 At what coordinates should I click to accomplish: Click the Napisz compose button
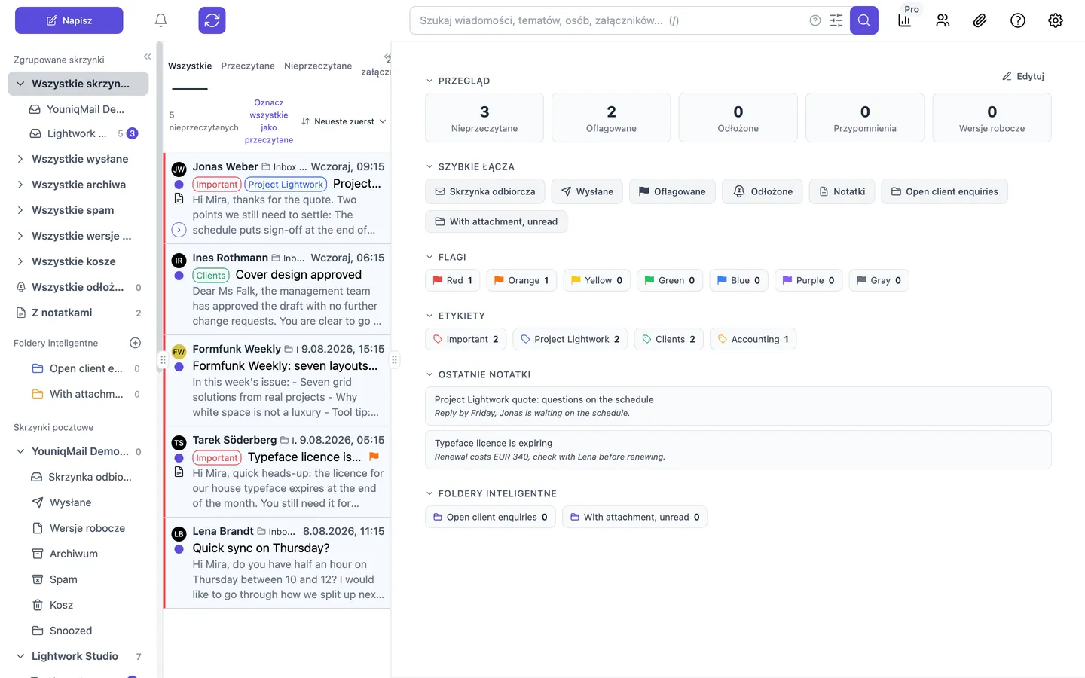[69, 20]
